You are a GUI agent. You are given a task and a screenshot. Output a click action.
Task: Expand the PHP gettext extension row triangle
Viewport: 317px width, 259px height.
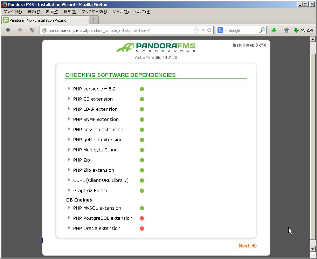[69, 139]
